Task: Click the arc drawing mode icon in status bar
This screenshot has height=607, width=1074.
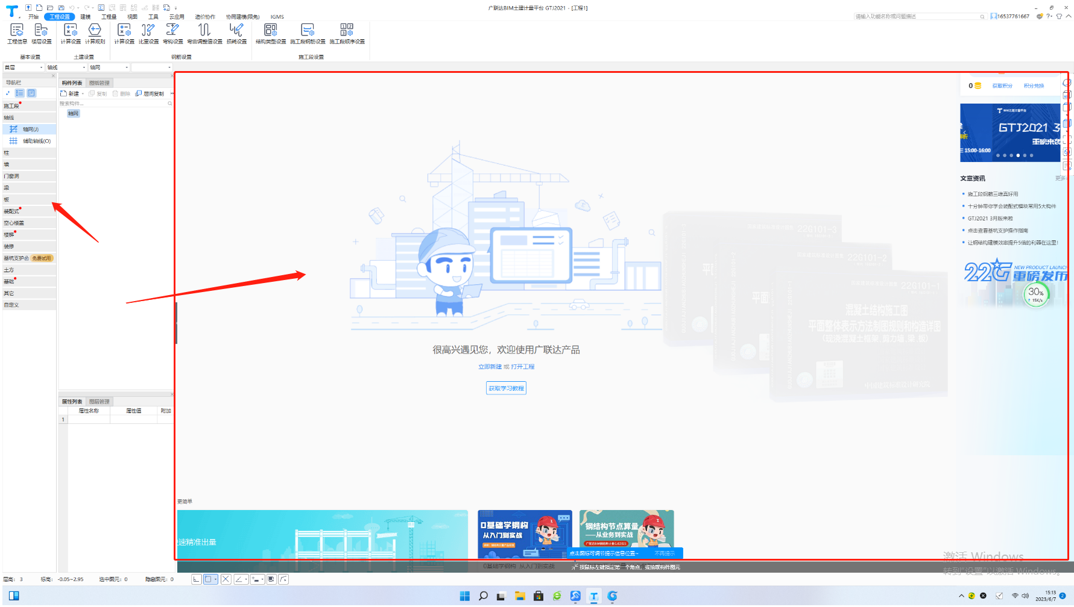Action: pos(283,579)
